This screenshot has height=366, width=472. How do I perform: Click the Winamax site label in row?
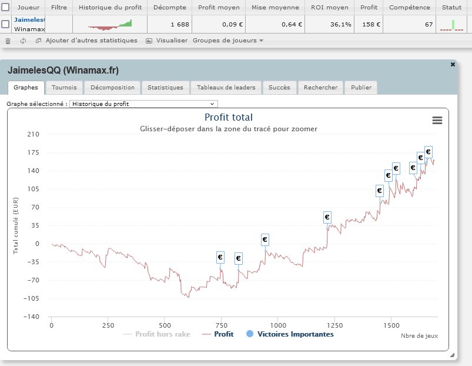pos(29,29)
